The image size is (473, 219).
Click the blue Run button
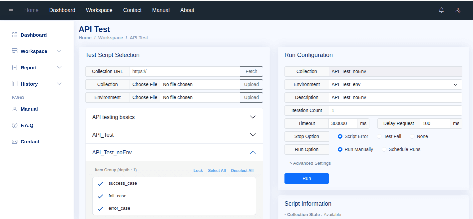306,178
